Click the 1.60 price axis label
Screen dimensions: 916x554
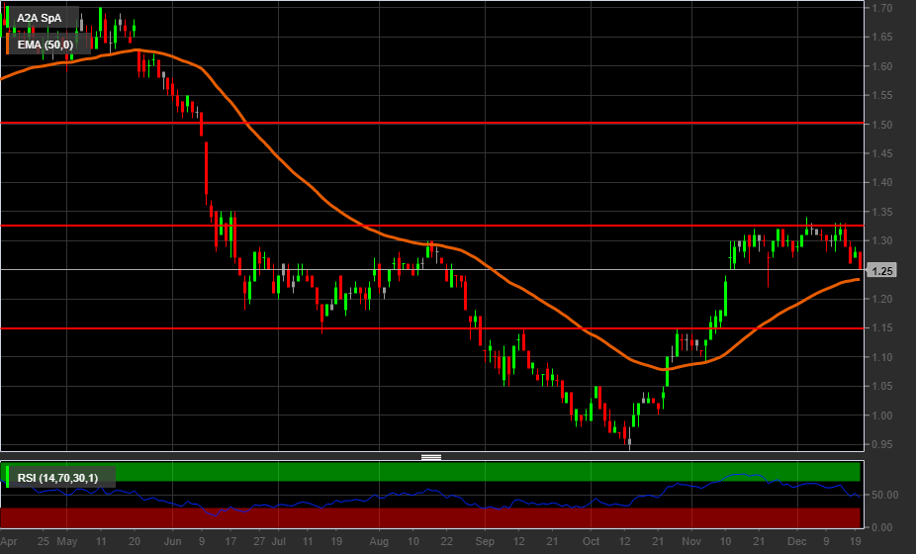tap(882, 66)
